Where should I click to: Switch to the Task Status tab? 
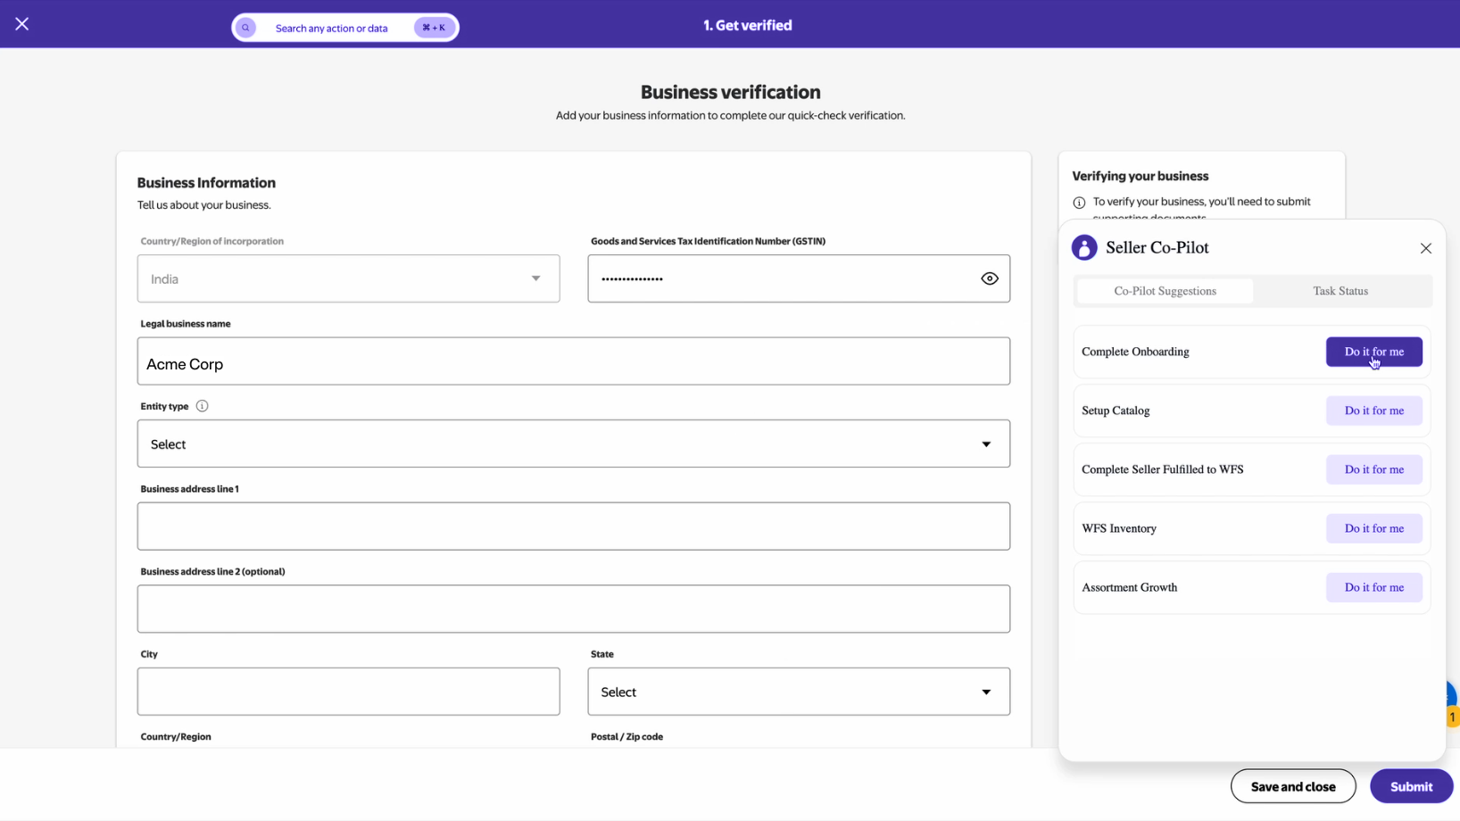tap(1340, 291)
